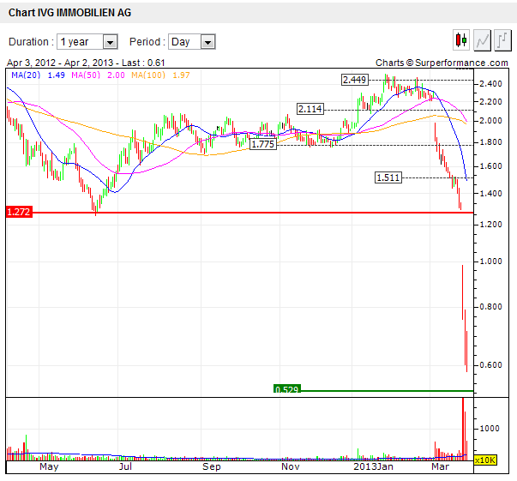Click the 2.114 price annotation label
This screenshot has width=517, height=481.
(x=310, y=109)
